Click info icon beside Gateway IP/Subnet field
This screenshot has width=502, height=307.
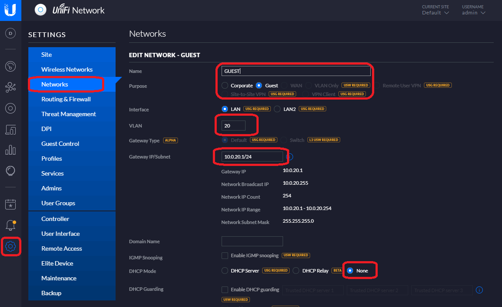point(290,157)
